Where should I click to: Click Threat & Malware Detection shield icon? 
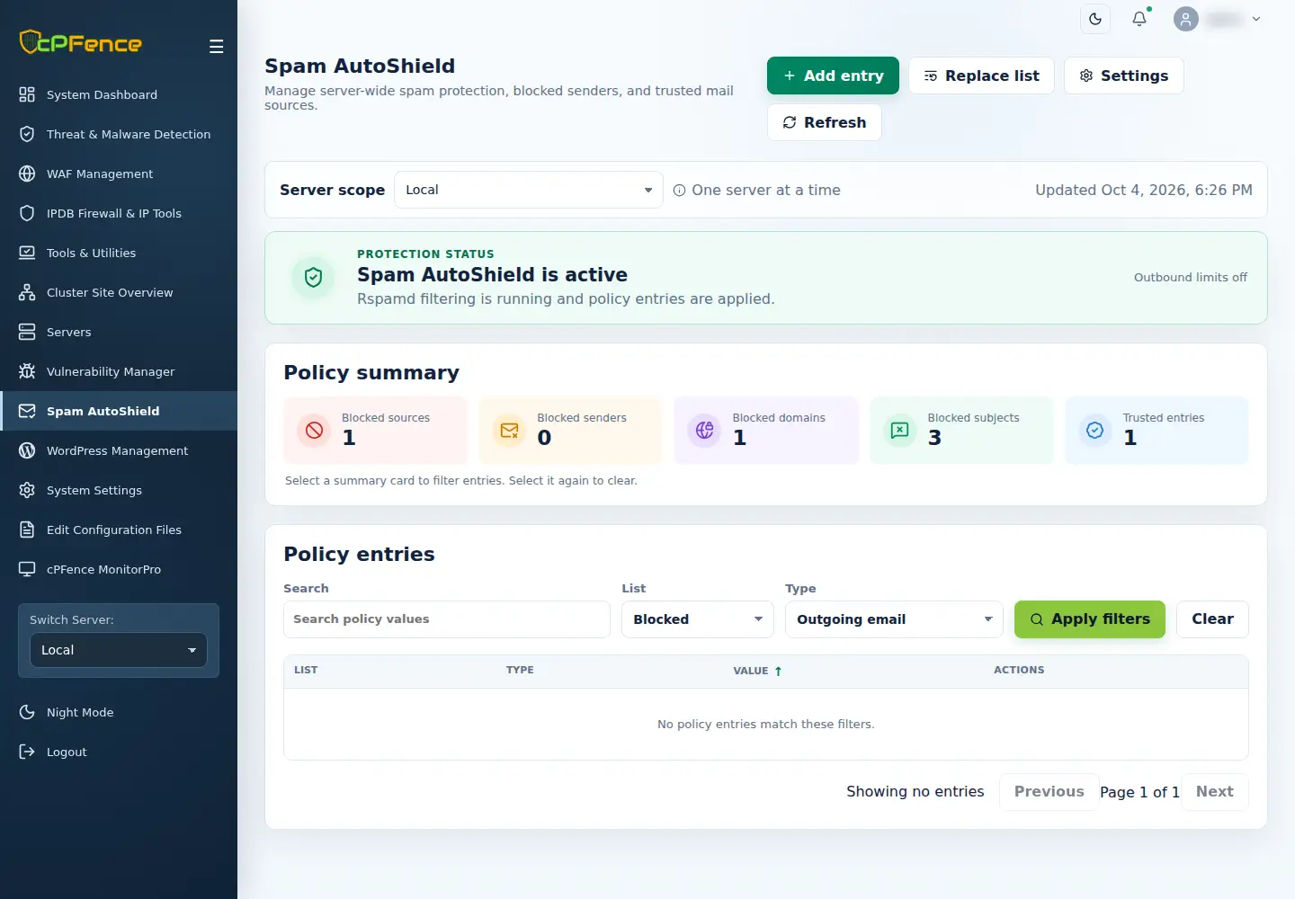click(x=27, y=134)
